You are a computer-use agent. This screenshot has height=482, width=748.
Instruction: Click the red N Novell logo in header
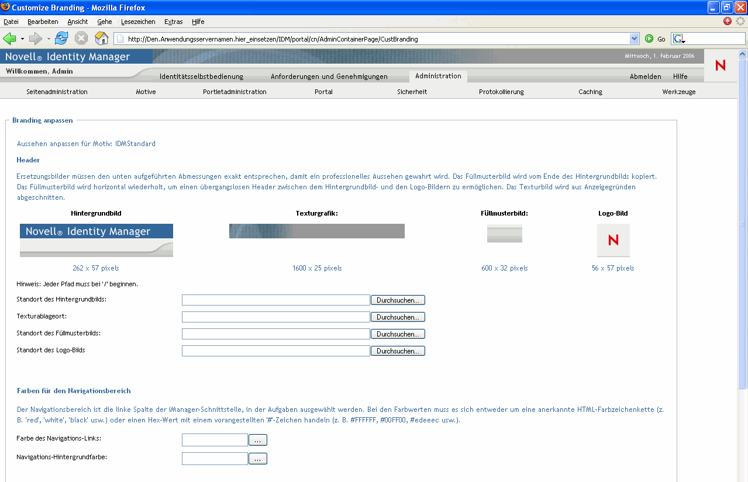click(720, 65)
